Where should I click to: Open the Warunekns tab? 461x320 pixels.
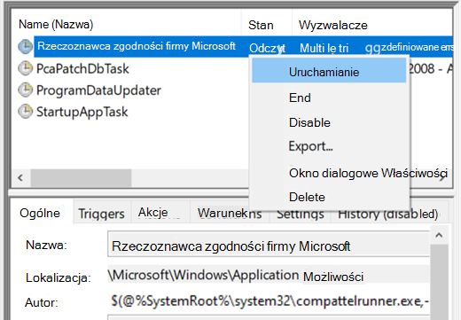pyautogui.click(x=230, y=214)
